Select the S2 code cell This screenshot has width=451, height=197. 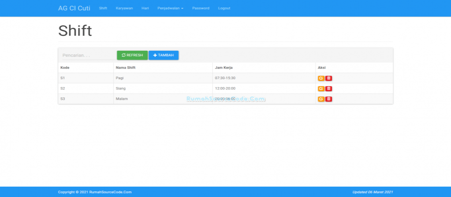(63, 88)
